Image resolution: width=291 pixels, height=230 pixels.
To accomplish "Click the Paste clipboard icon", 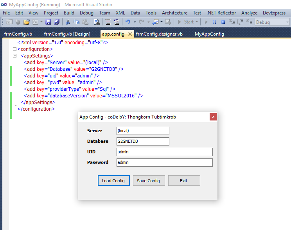I will click(85, 22).
